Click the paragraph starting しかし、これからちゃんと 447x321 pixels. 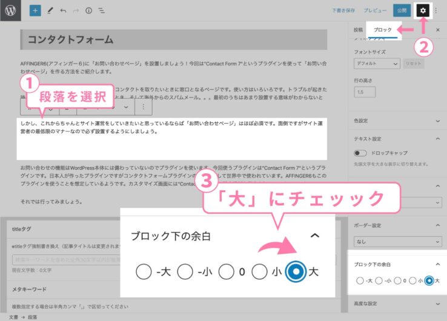171,127
